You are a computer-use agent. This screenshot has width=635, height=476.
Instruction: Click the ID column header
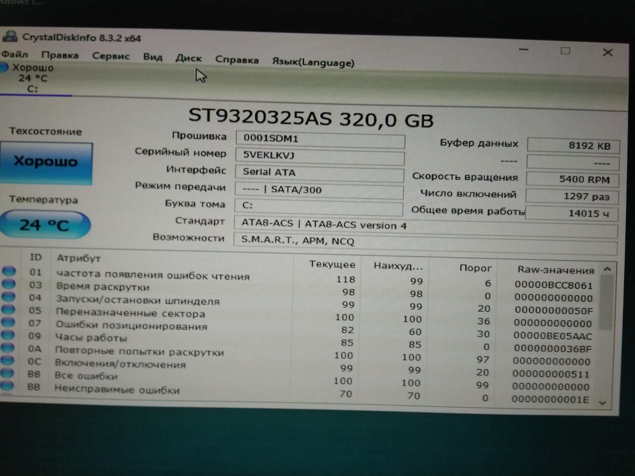[x=36, y=257]
